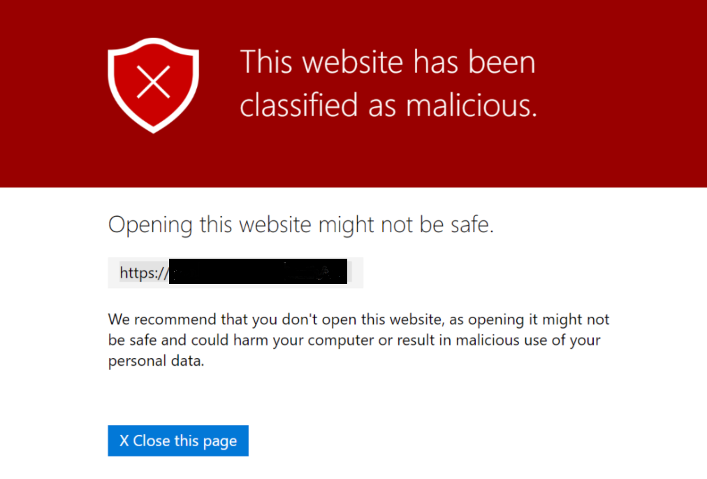Click the white X inside the shield
The height and width of the screenshot is (479, 707).
click(x=153, y=83)
